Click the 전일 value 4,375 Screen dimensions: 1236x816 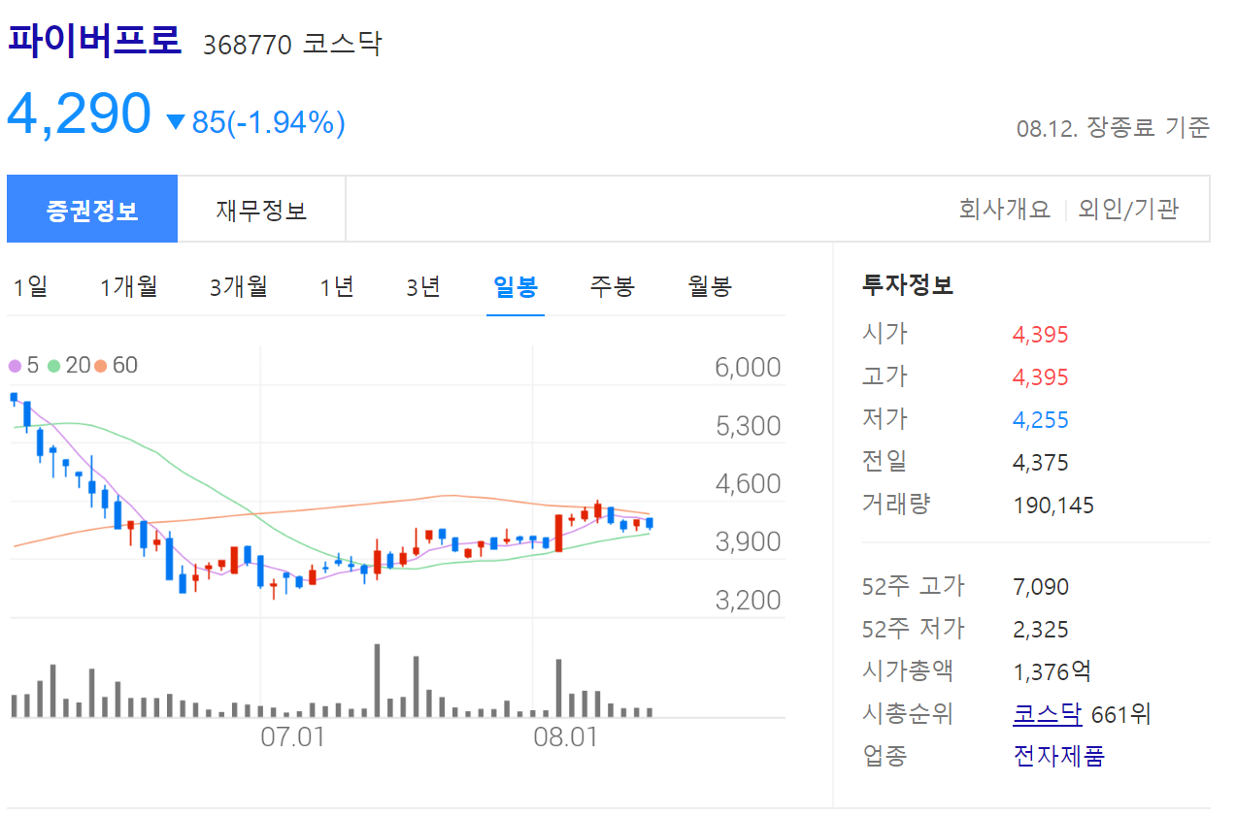tap(1040, 463)
